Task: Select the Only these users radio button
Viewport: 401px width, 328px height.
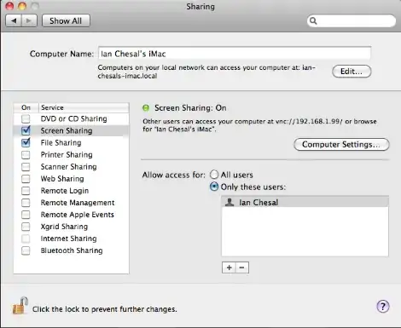Action: (x=214, y=187)
